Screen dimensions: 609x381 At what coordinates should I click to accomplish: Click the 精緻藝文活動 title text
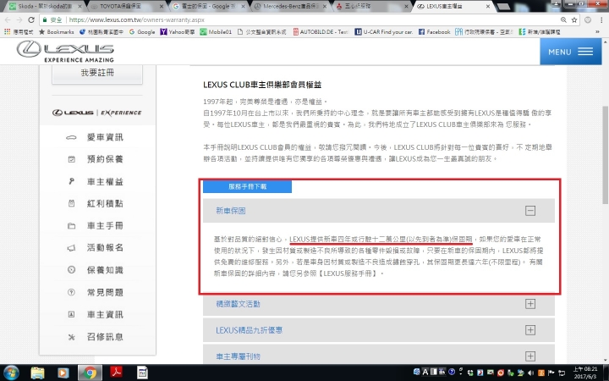point(238,304)
